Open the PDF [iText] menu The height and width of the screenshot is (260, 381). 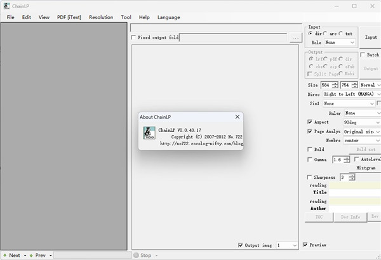coord(69,17)
